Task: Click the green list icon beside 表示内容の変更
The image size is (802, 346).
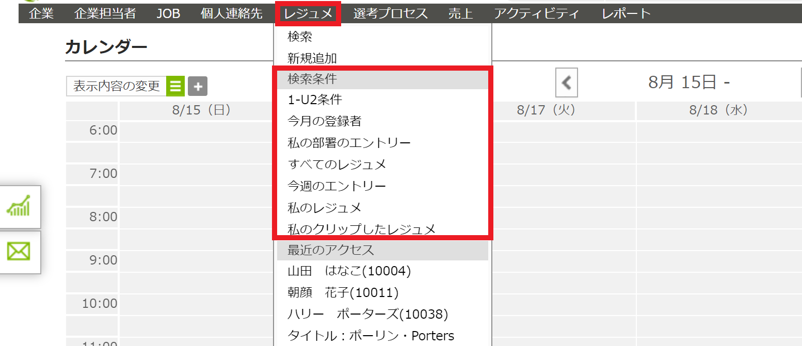Action: point(175,86)
